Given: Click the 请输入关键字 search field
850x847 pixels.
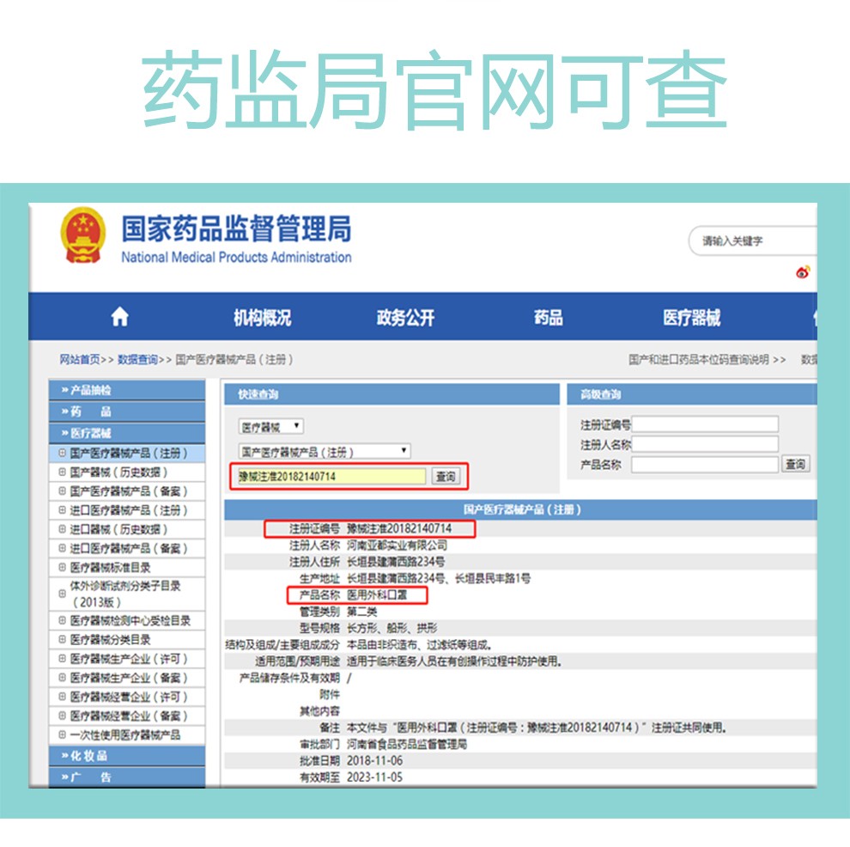Looking at the screenshot, I should 754,241.
